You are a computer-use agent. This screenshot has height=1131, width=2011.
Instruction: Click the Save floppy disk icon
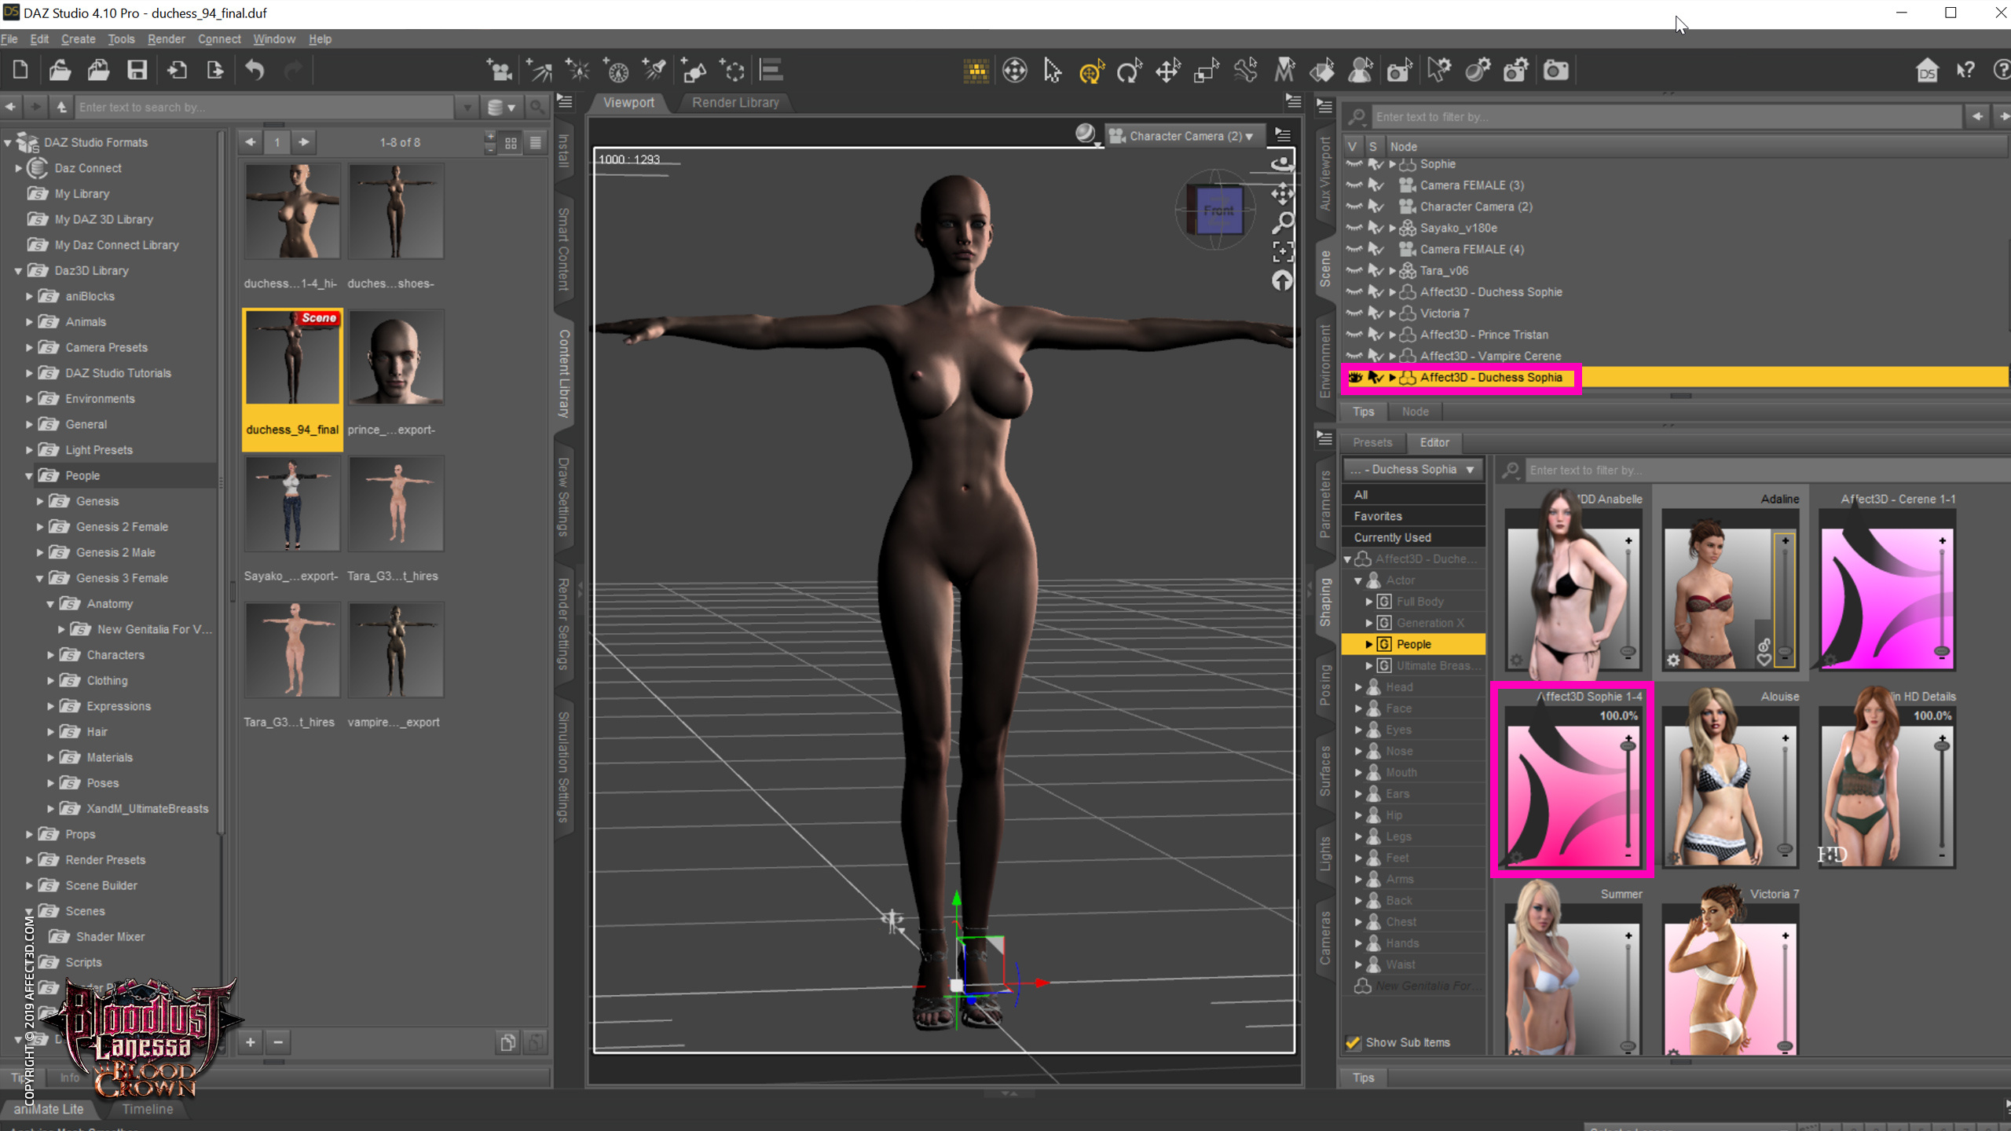137,71
